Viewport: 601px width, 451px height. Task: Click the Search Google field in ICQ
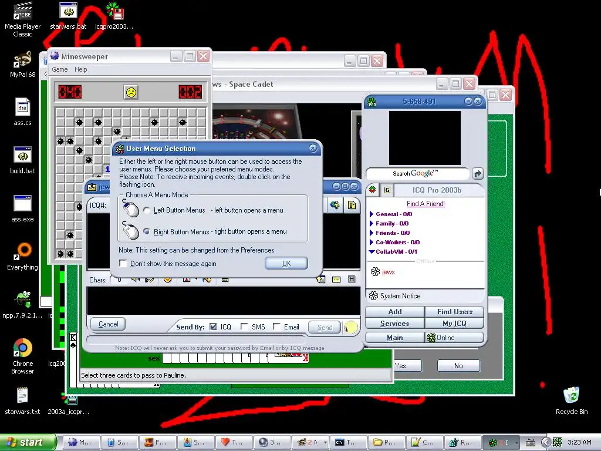coord(417,173)
